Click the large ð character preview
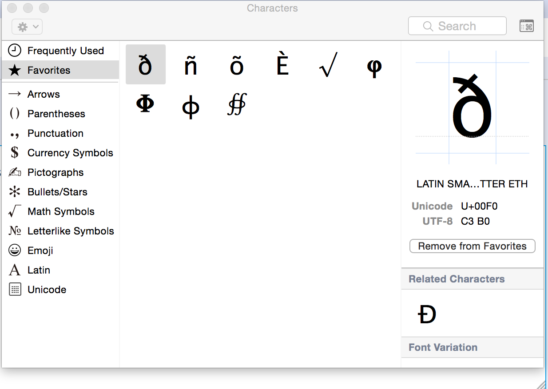The width and height of the screenshot is (548, 389). (x=472, y=107)
